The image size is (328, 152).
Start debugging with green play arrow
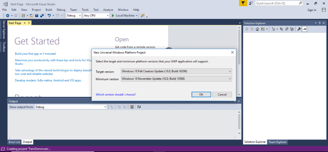pyautogui.click(x=113, y=16)
